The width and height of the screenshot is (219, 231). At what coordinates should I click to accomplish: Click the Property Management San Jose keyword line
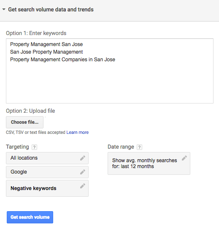pos(46,44)
